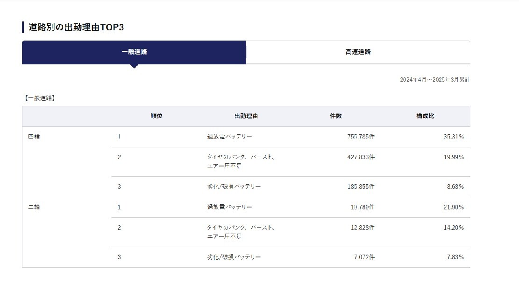Click the 件数 column header
The width and height of the screenshot is (519, 284).
(335, 116)
